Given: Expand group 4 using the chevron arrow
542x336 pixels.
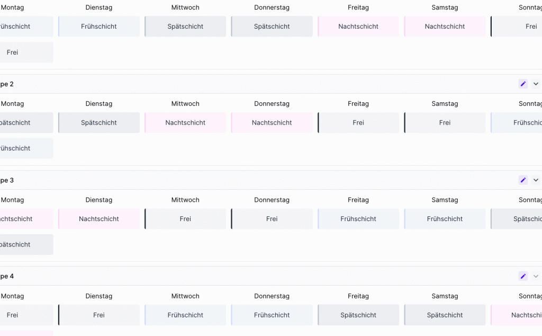Looking at the screenshot, I should tap(536, 276).
